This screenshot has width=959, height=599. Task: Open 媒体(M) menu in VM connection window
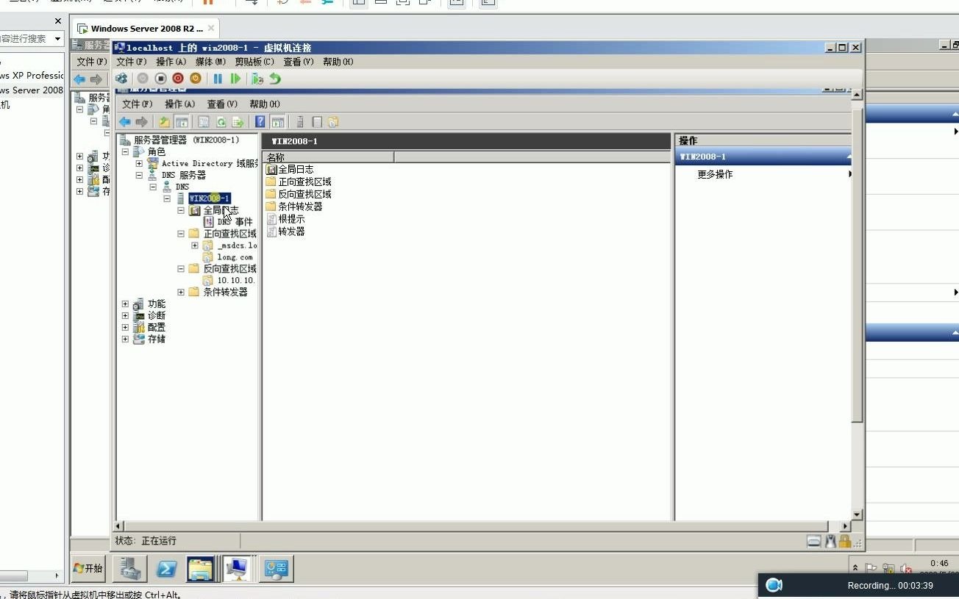pyautogui.click(x=210, y=62)
